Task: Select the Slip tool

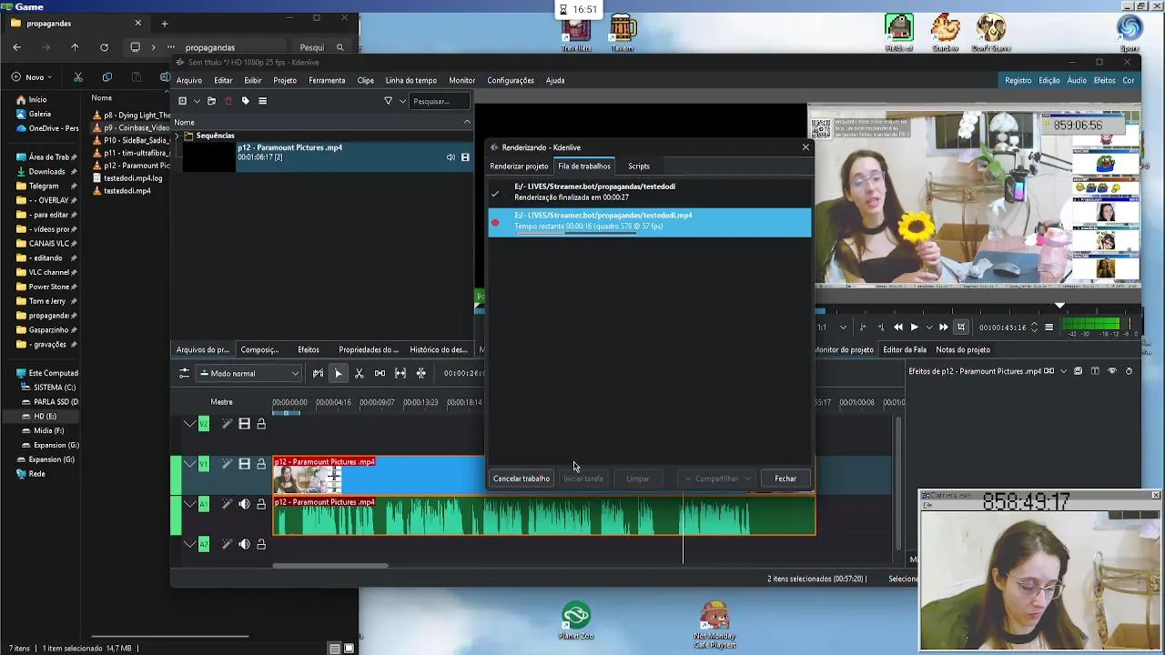Action: 400,373
